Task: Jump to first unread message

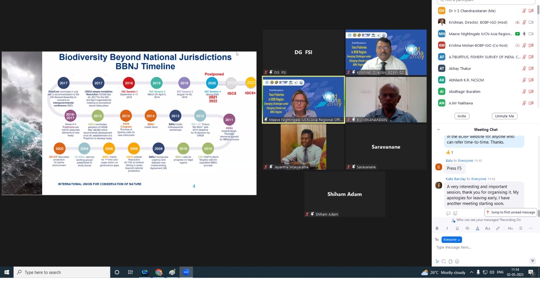Action: pyautogui.click(x=511, y=212)
